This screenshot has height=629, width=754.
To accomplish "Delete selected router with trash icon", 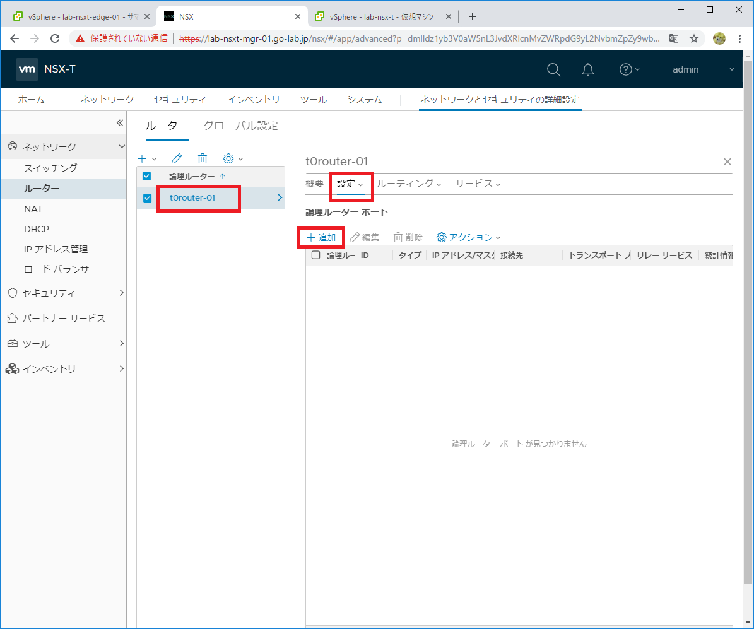I will [x=203, y=158].
